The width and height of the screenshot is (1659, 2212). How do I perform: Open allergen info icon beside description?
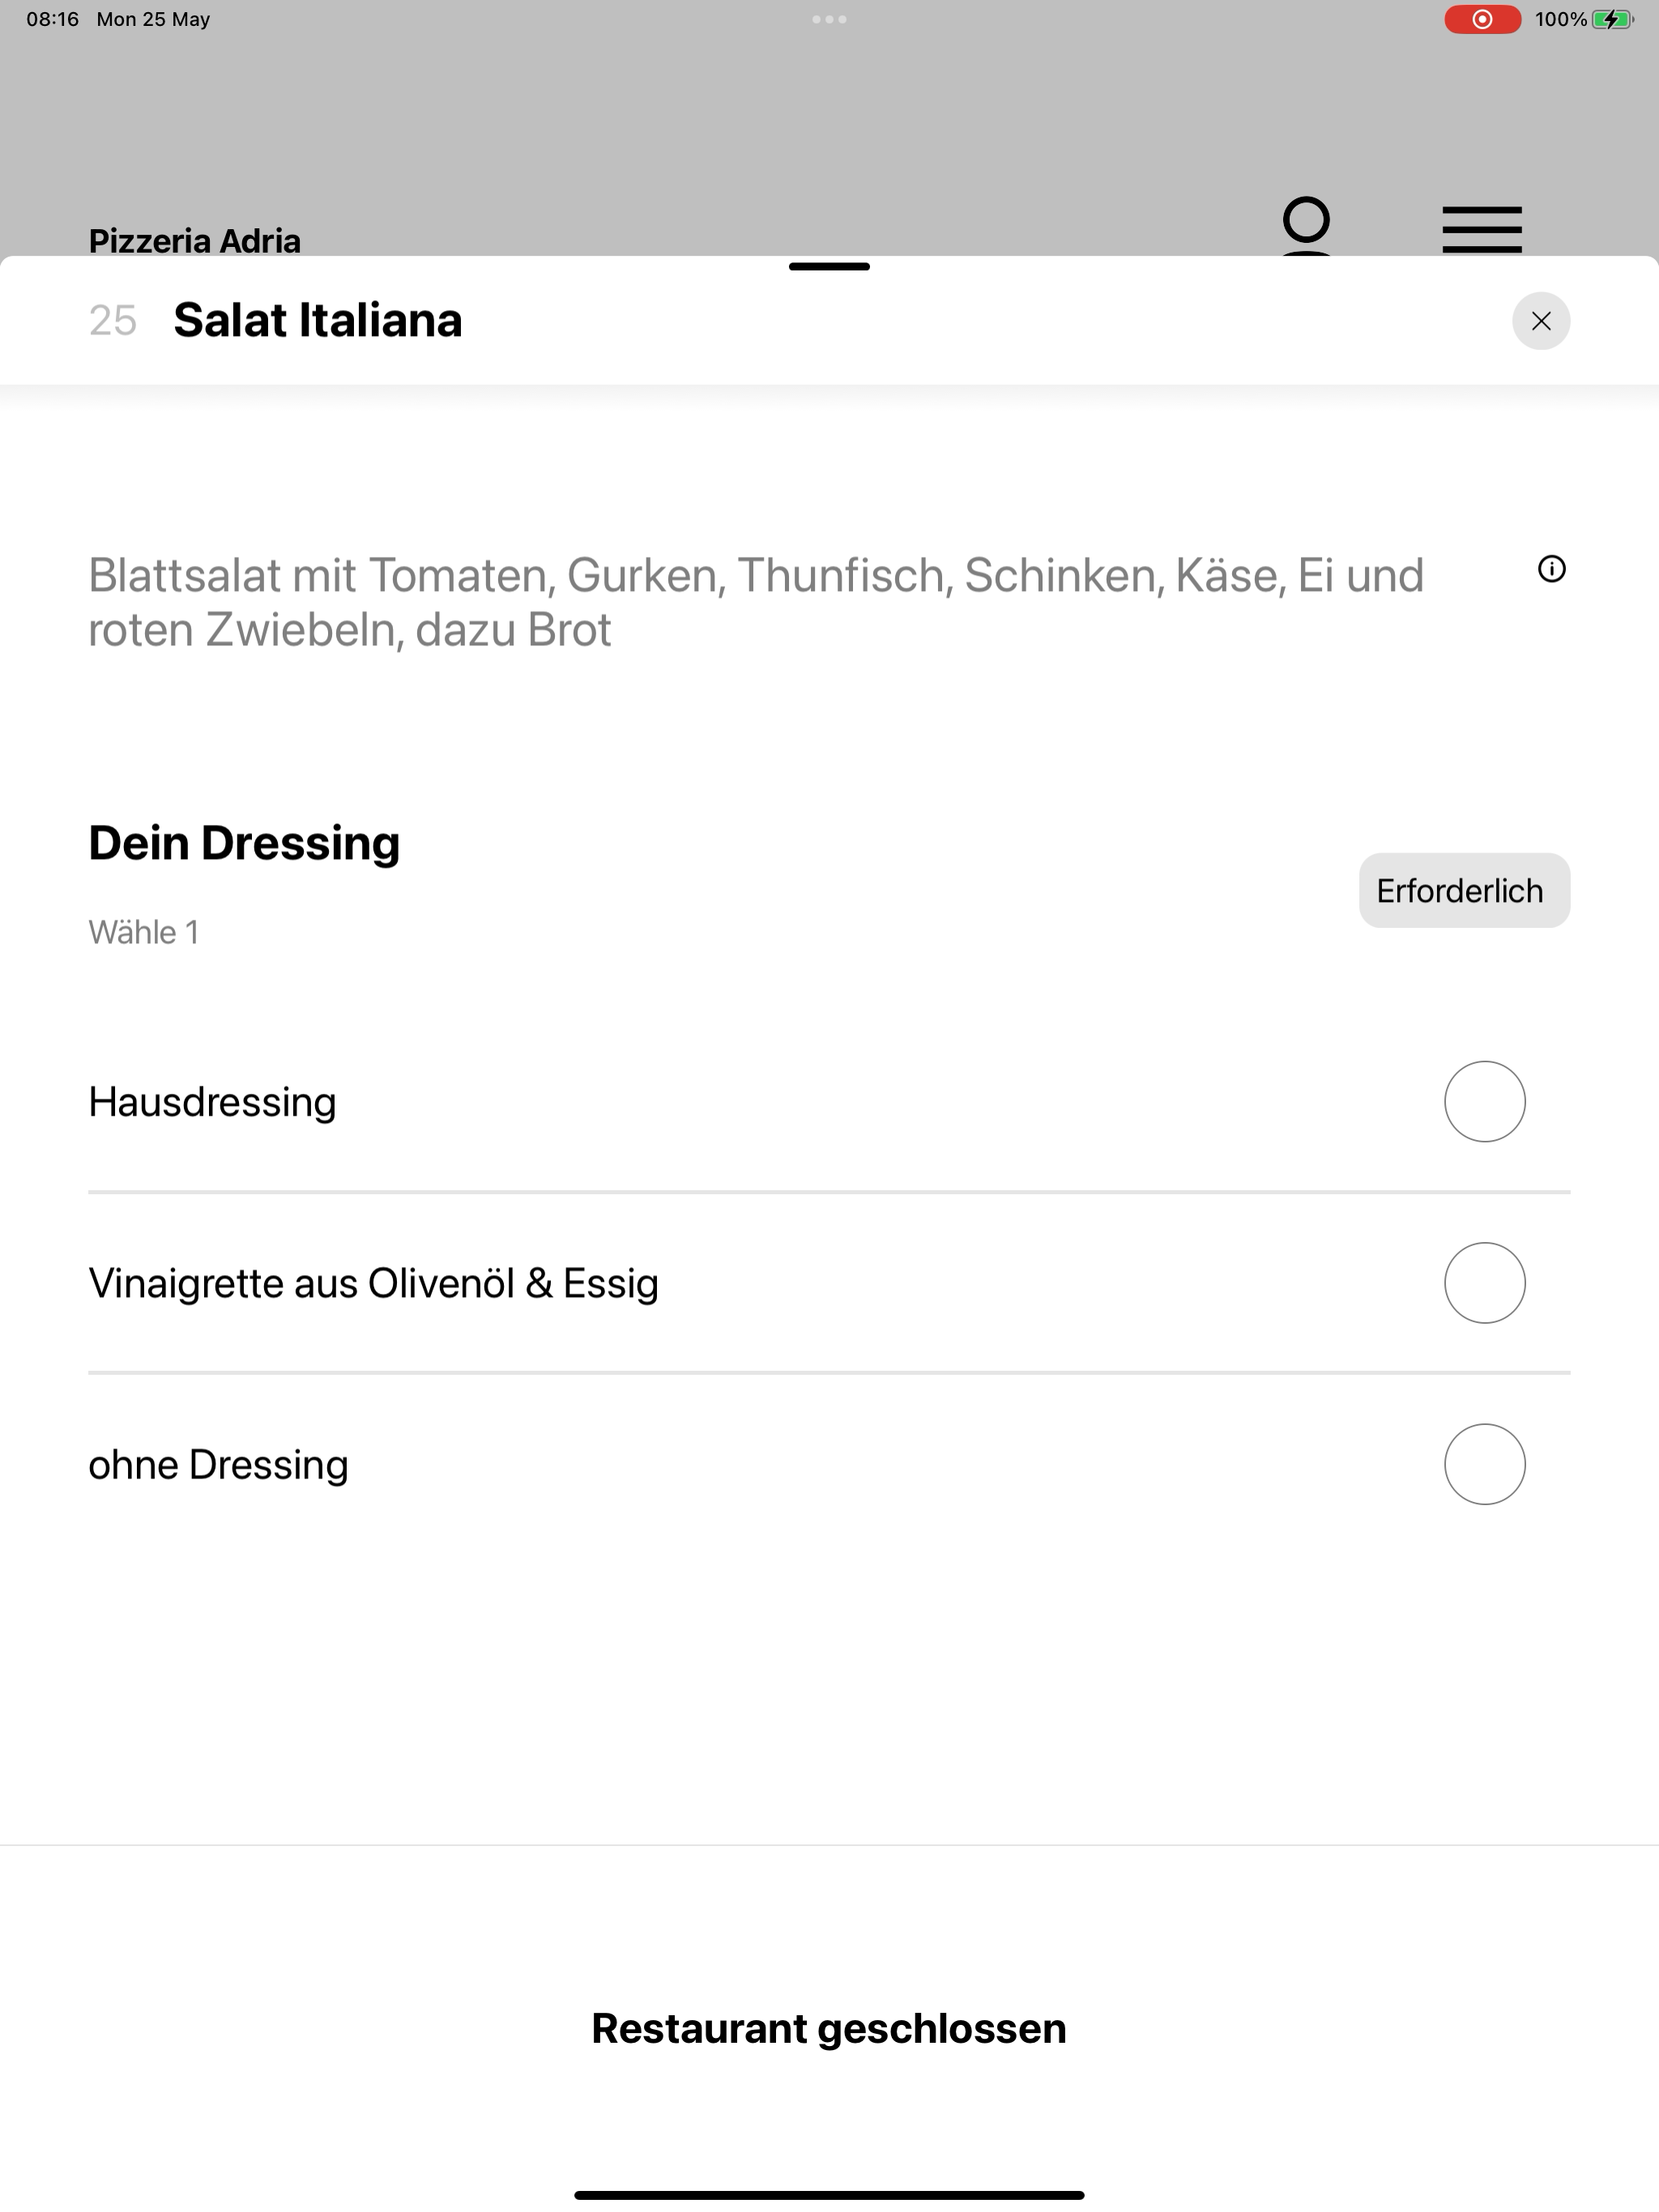(1551, 569)
